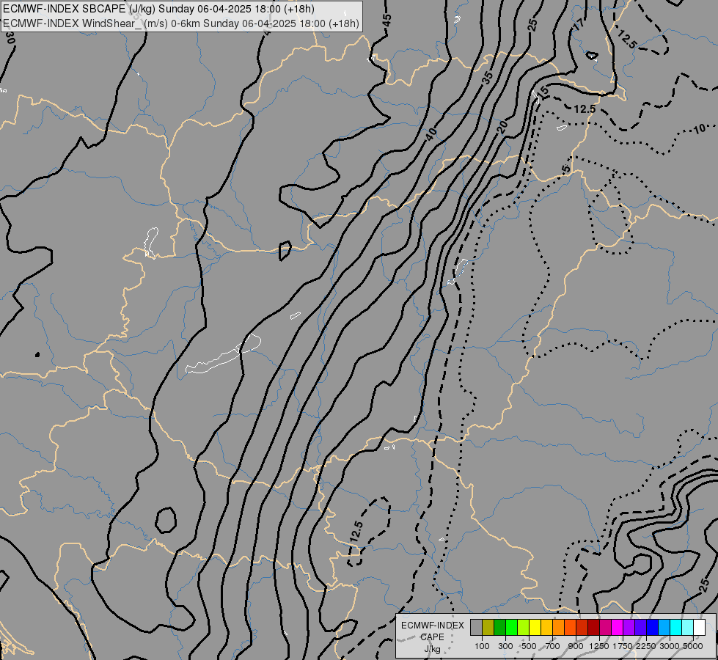Select the pure blue legend swatch
The width and height of the screenshot is (718, 660).
652,627
